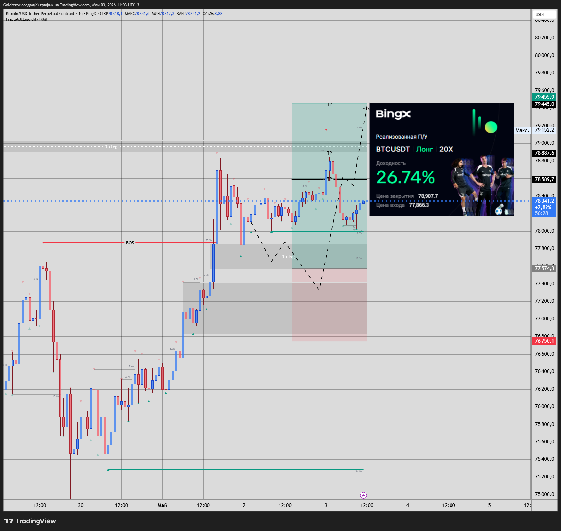
Task: Click the 78 887,6 price label
Action: 544,153
